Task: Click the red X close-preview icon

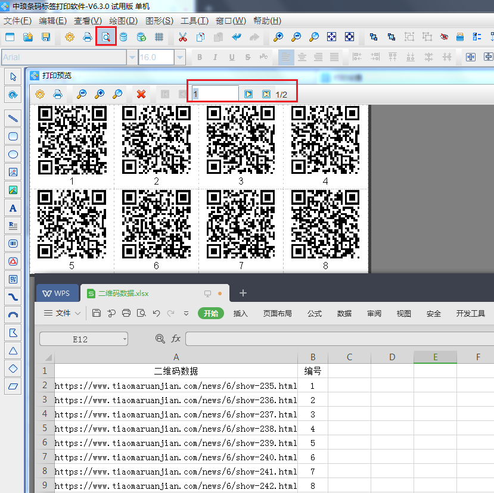Action: pyautogui.click(x=141, y=94)
